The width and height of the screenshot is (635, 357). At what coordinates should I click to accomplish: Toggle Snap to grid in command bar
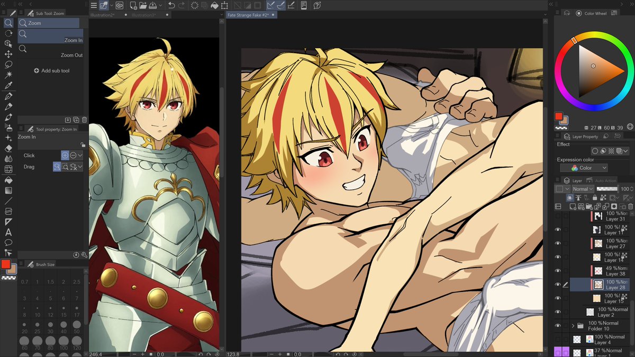pos(292,5)
